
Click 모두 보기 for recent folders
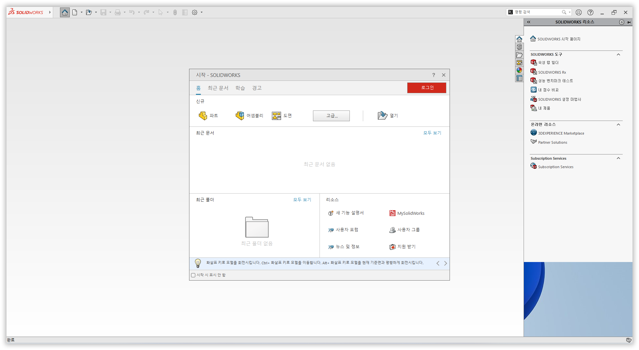tap(302, 200)
